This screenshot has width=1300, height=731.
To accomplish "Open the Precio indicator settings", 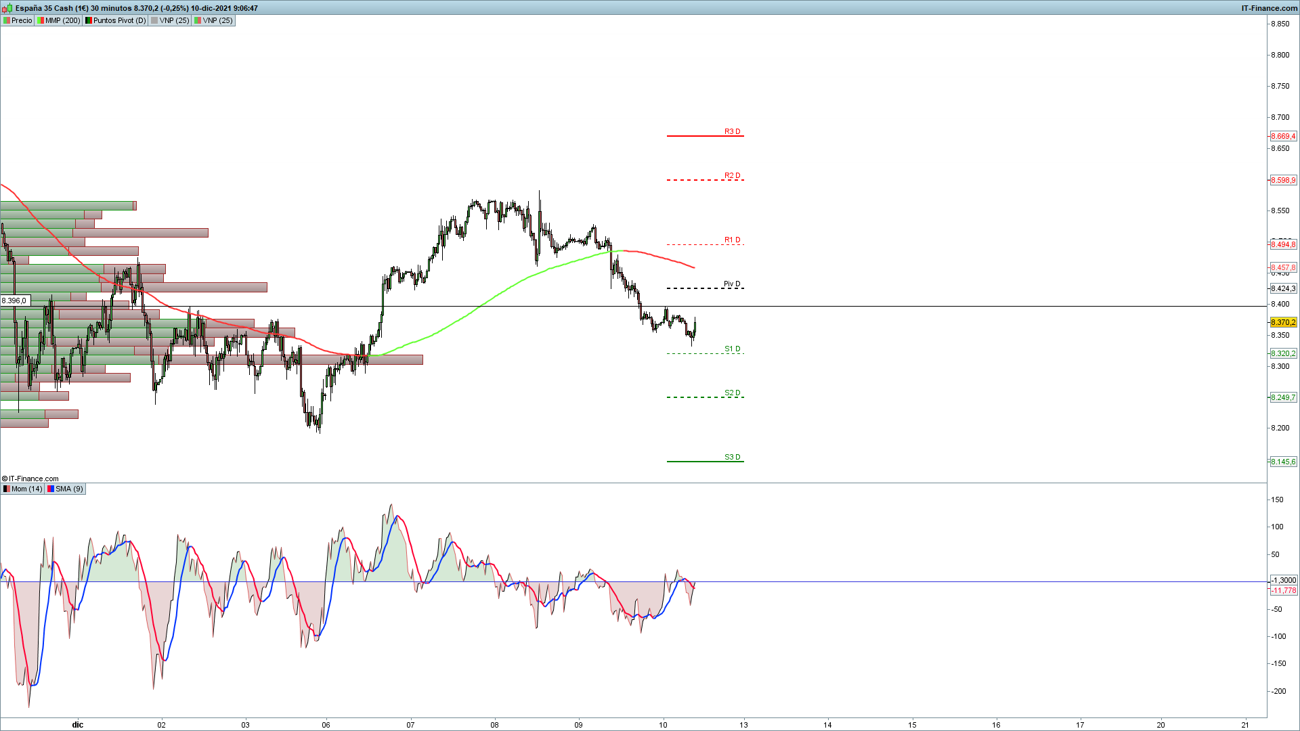I will (x=18, y=20).
